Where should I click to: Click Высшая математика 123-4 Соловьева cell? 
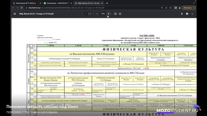[x=161, y=59]
